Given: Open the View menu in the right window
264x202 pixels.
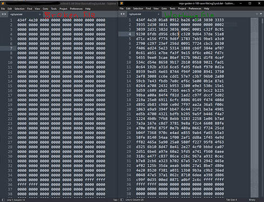Looking at the screenshot, I should tap(156, 9).
